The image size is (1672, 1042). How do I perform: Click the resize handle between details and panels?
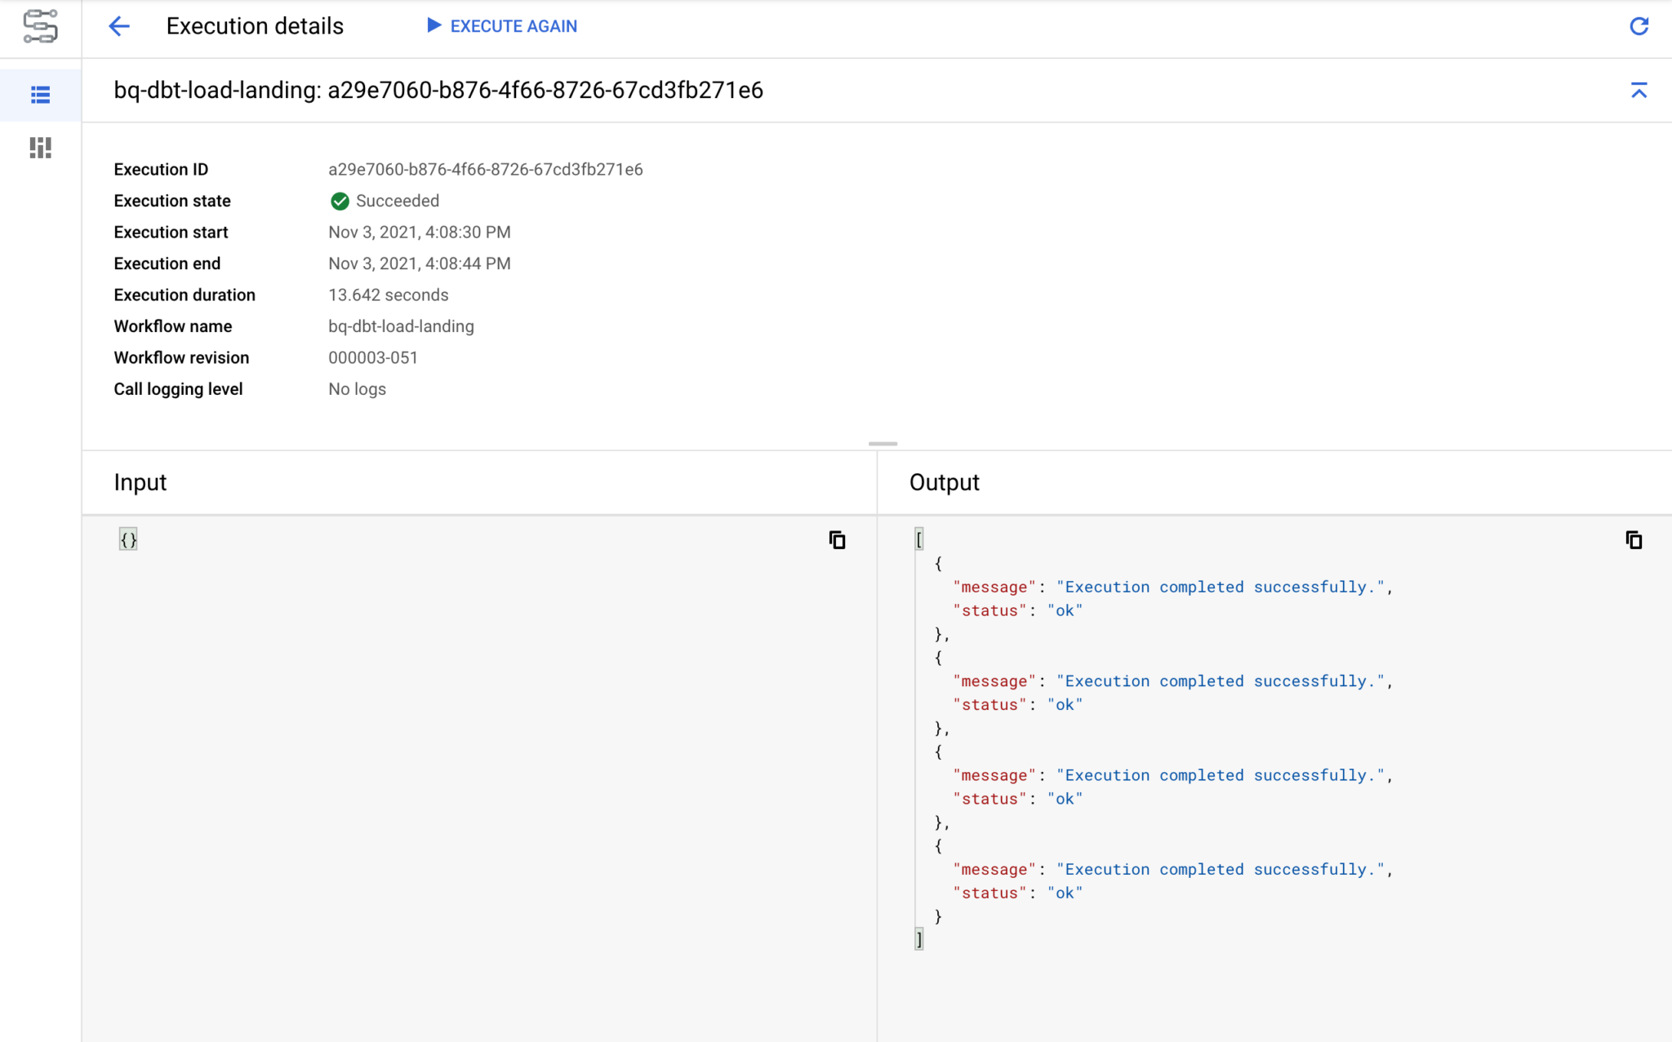click(882, 444)
